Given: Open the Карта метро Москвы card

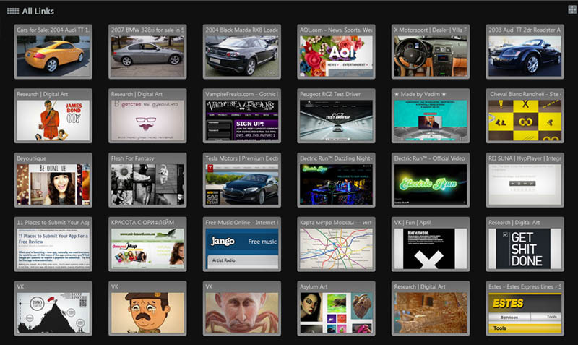Looking at the screenshot, I should coord(336,244).
